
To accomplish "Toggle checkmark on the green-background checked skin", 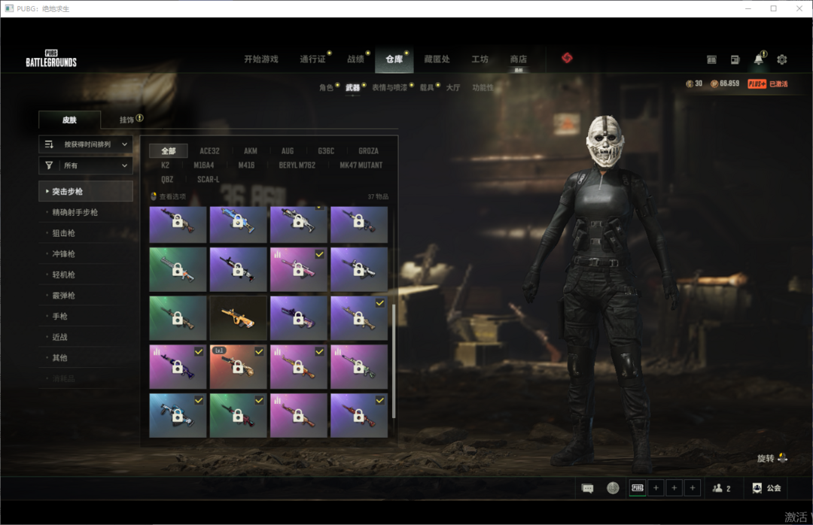I will (259, 400).
